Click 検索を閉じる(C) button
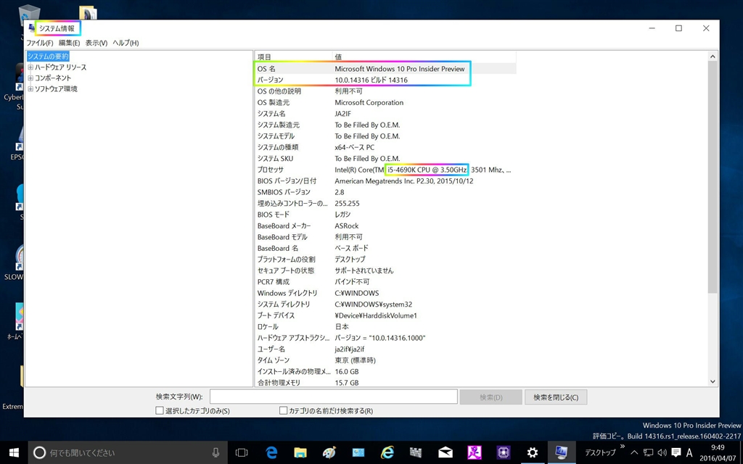This screenshot has width=743, height=464. click(556, 397)
